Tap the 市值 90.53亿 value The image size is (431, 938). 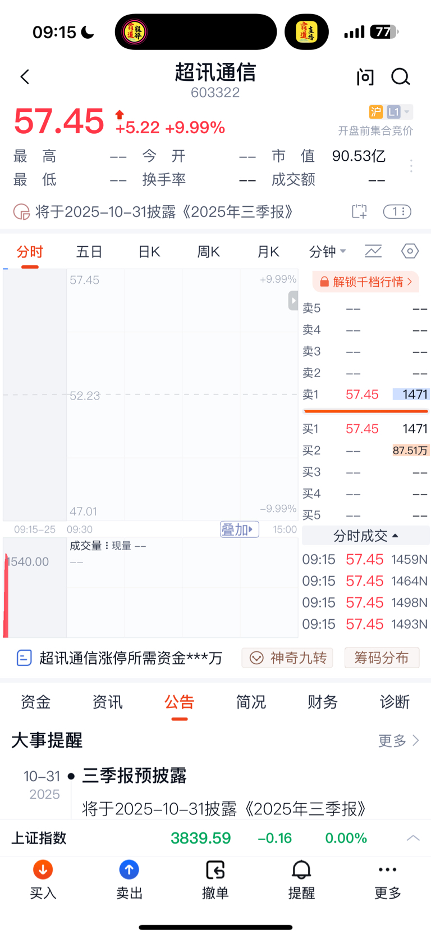click(359, 156)
